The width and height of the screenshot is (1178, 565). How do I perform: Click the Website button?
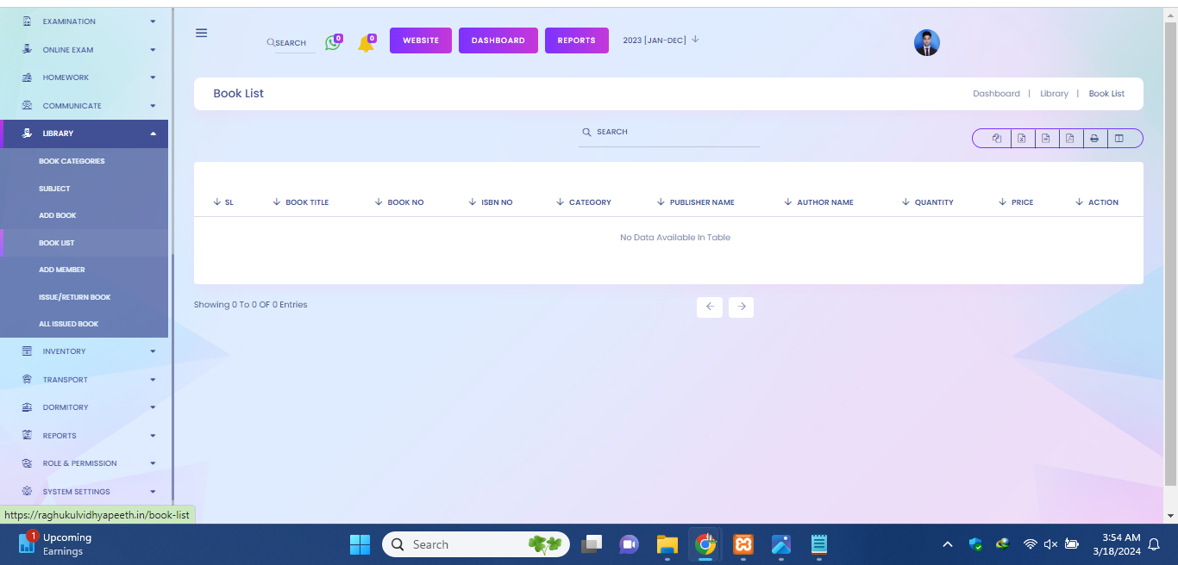tap(421, 40)
